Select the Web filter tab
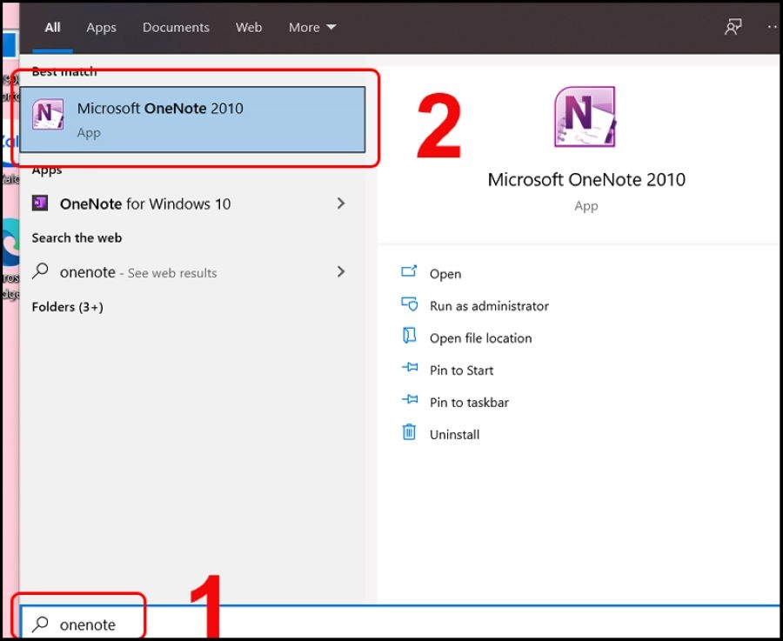The height and width of the screenshot is (641, 783). click(249, 27)
